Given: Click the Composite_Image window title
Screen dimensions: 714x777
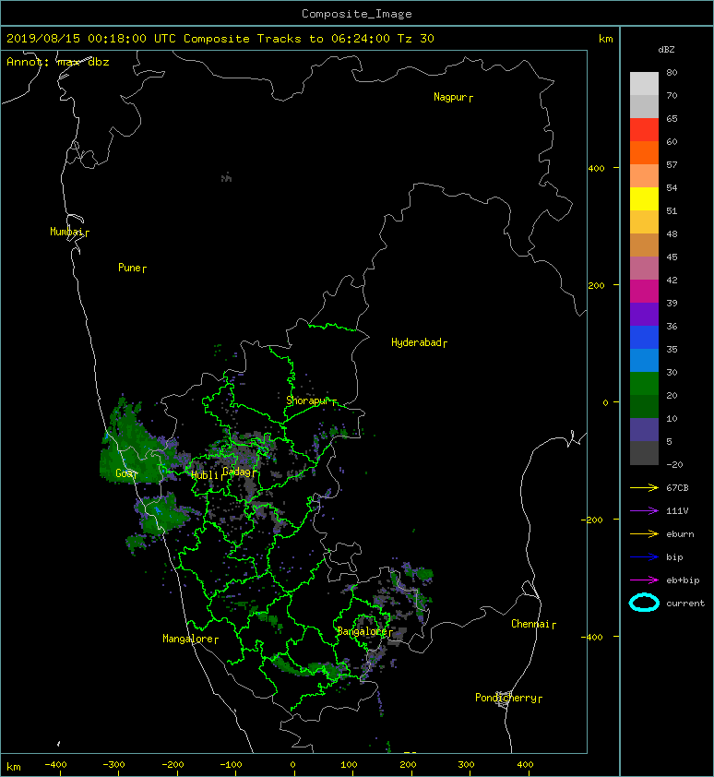Looking at the screenshot, I should [357, 14].
